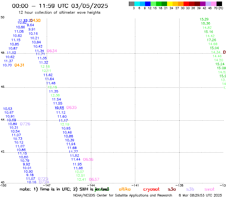
Task: Click the longitude axis label -144
Action: tap(91, 186)
